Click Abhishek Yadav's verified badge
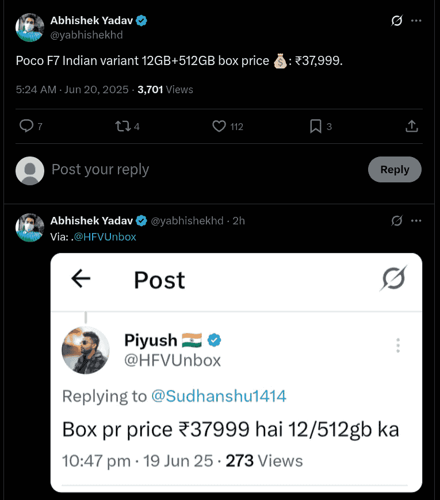This screenshot has height=500, width=440. [x=141, y=20]
